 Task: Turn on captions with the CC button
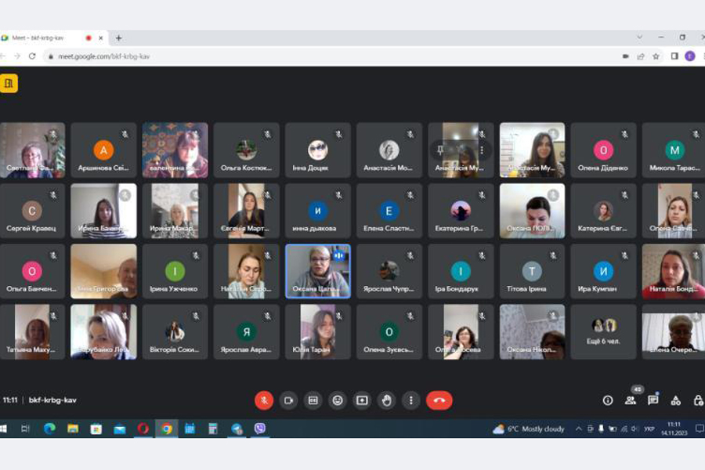tap(313, 400)
